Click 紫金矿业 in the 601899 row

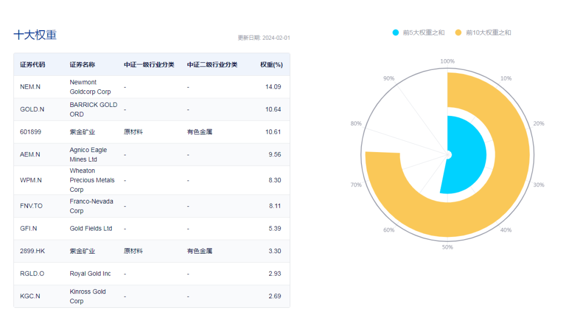pos(83,132)
